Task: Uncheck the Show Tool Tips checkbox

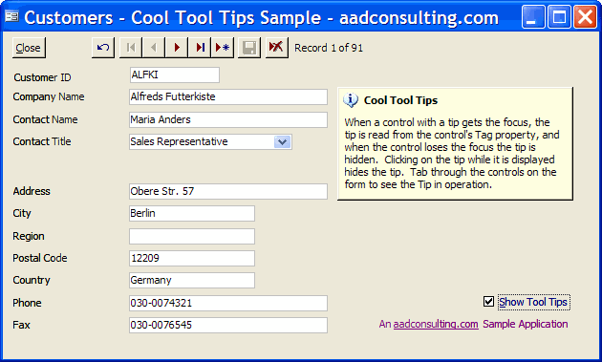Action: pyautogui.click(x=488, y=301)
